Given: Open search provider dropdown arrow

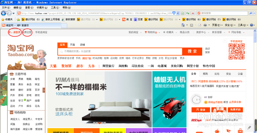Looking at the screenshot, I should [254, 13].
